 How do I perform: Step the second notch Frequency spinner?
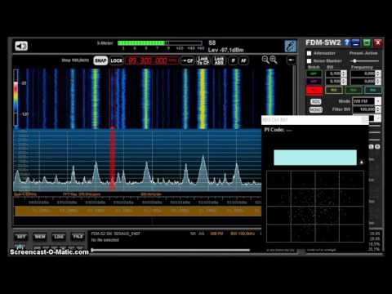378,82
